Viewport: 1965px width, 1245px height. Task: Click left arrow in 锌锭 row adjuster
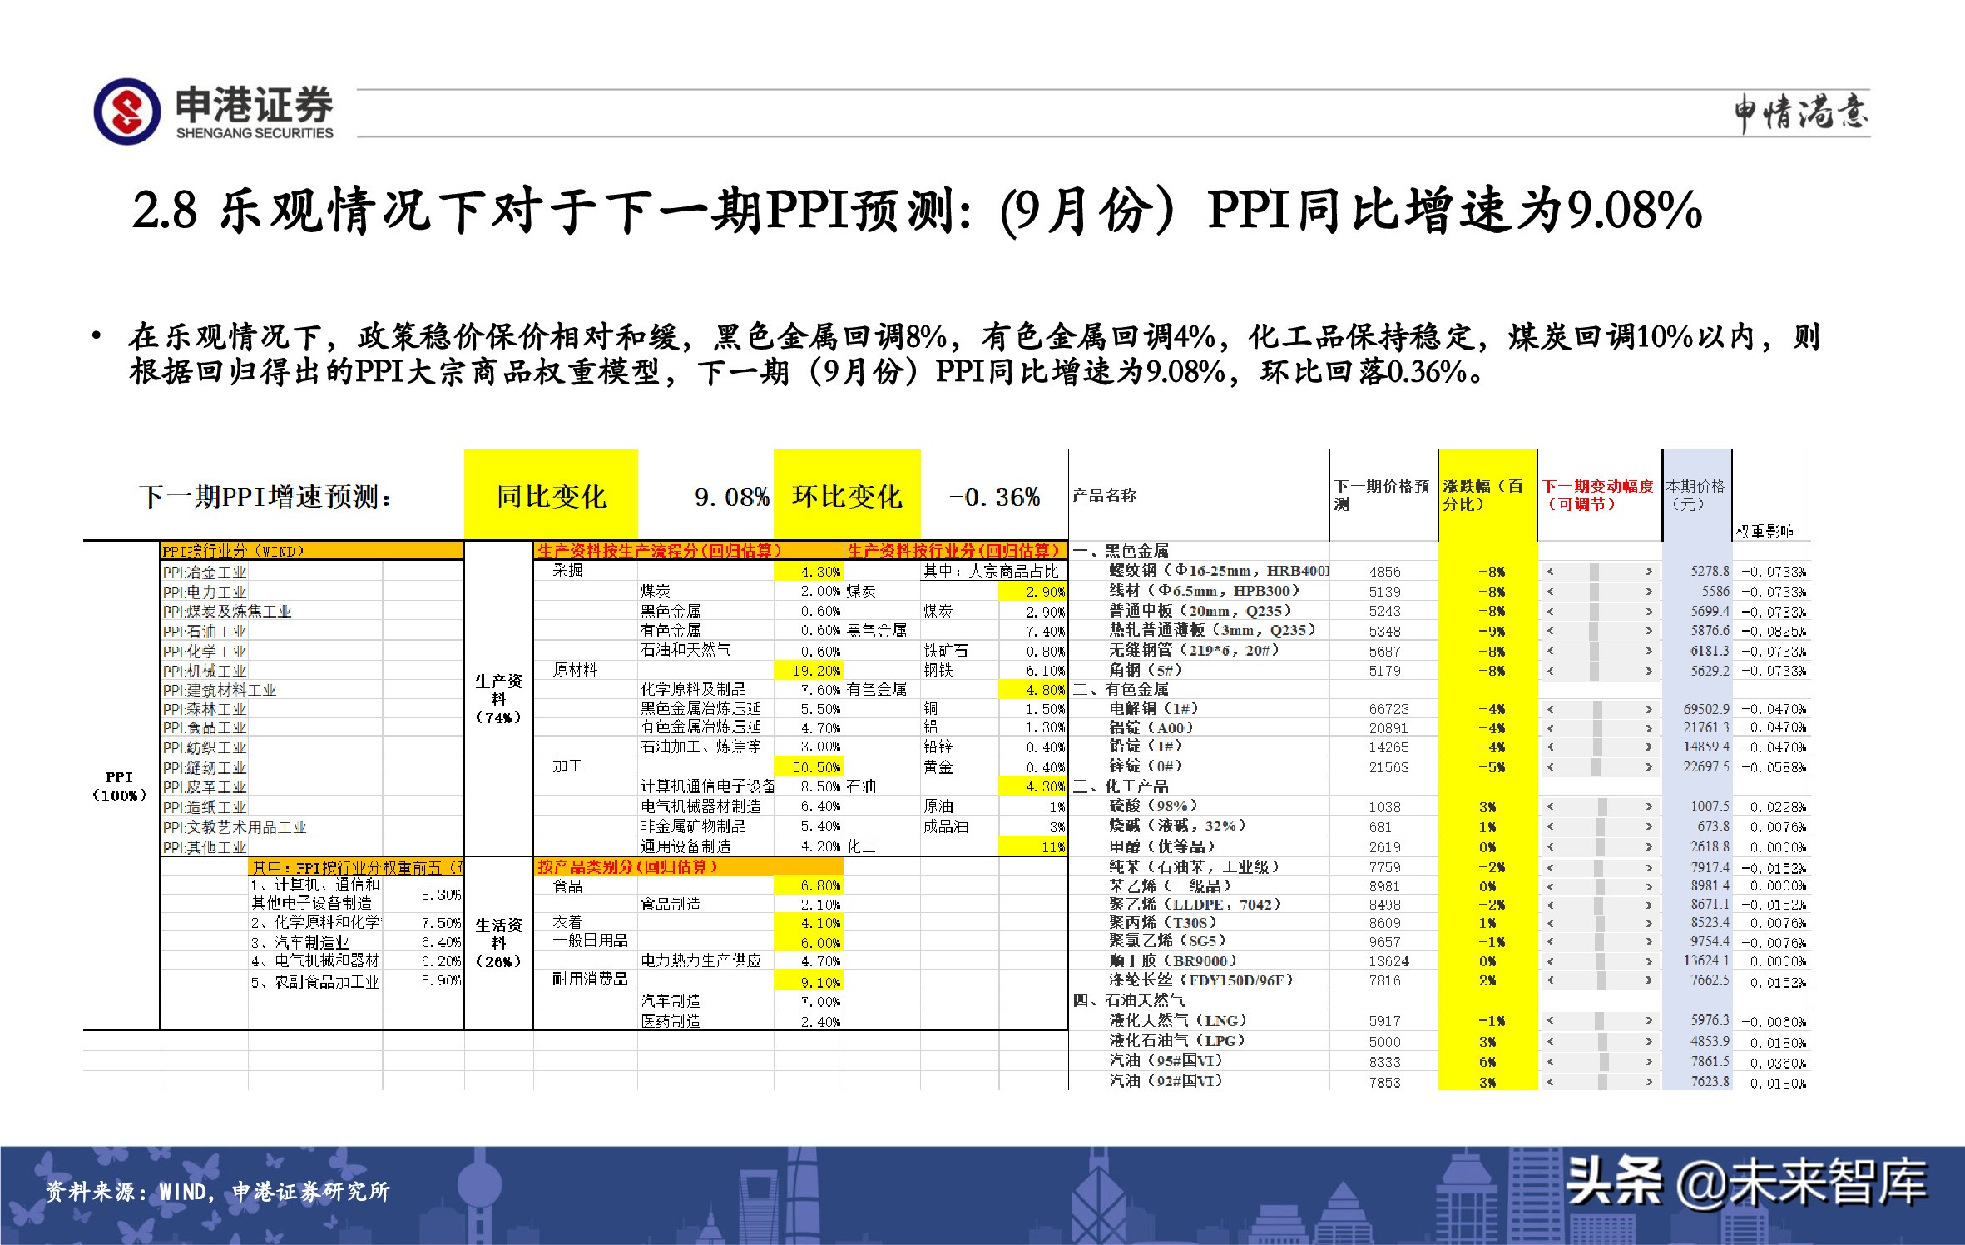click(1551, 767)
